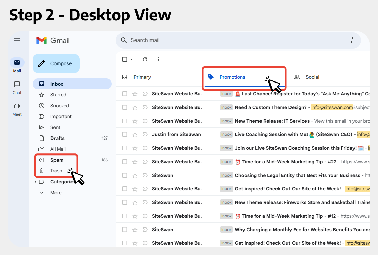Click the Compose button
This screenshot has width=378, height=255.
[56, 63]
